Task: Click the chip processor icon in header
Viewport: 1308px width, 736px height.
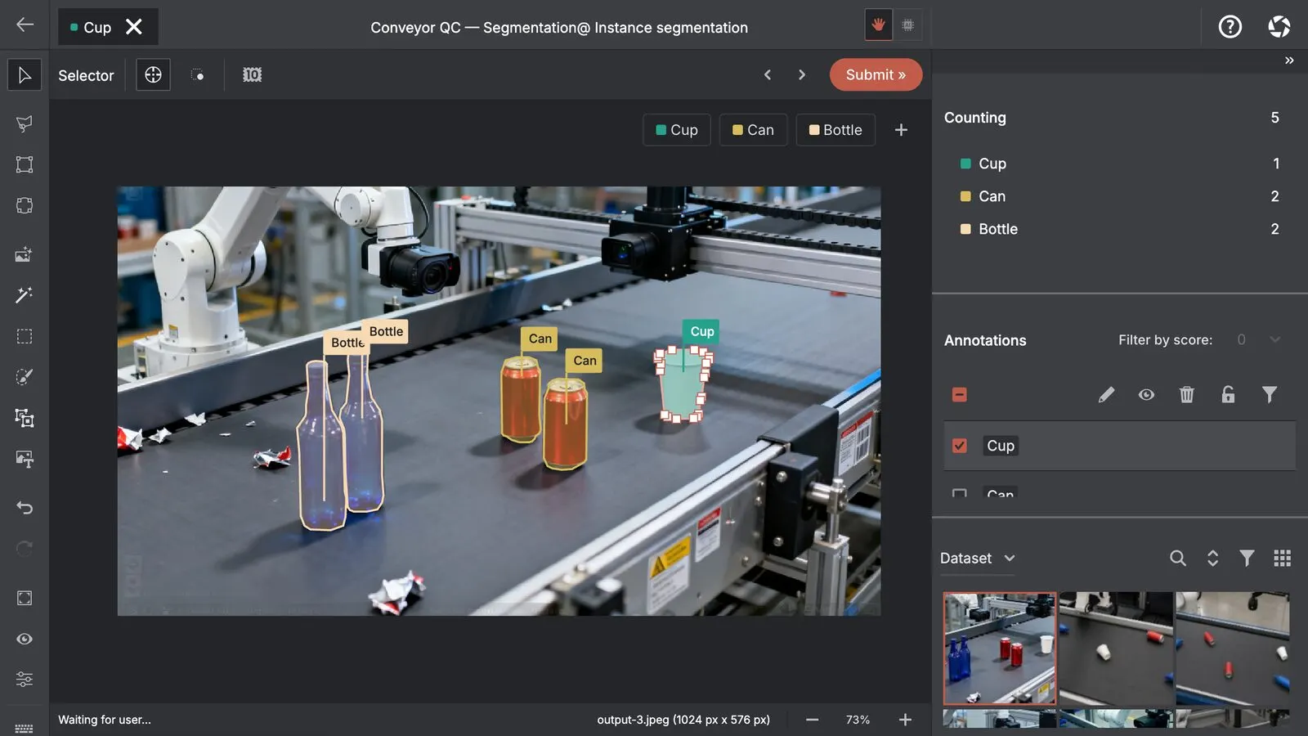Action: tap(907, 25)
